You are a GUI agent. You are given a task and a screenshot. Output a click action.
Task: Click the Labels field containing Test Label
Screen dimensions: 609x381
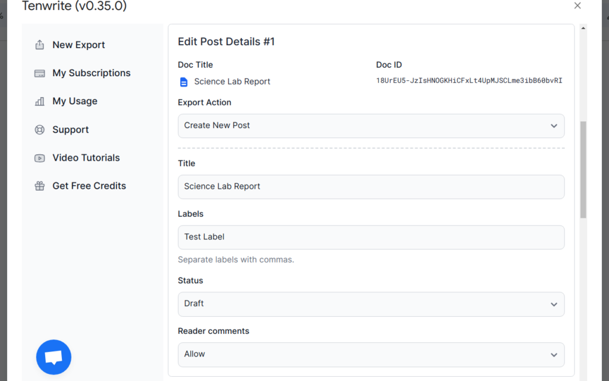point(371,237)
